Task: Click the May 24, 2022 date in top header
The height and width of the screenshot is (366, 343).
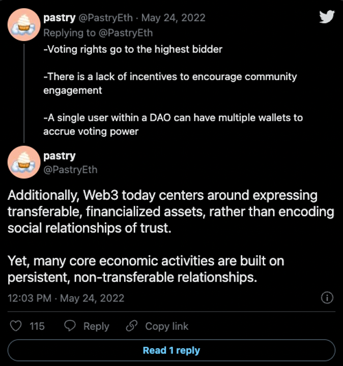Action: (173, 18)
